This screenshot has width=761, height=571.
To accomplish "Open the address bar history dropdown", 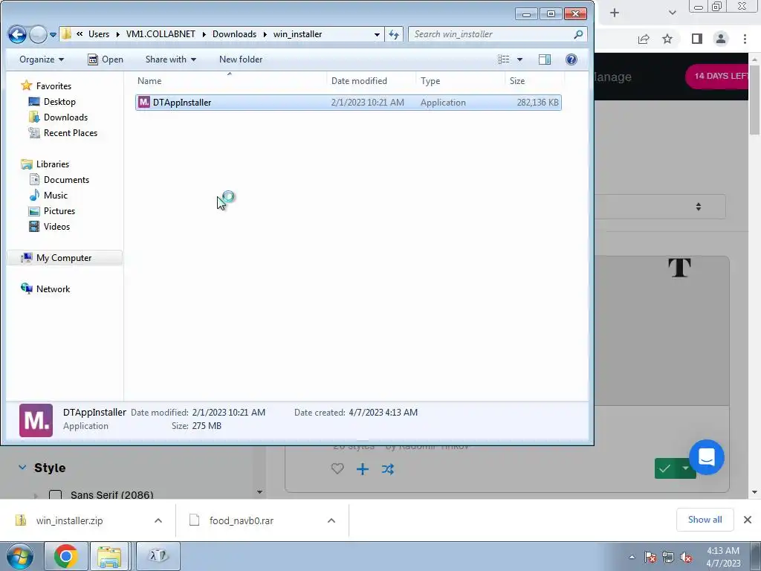I will [x=377, y=34].
